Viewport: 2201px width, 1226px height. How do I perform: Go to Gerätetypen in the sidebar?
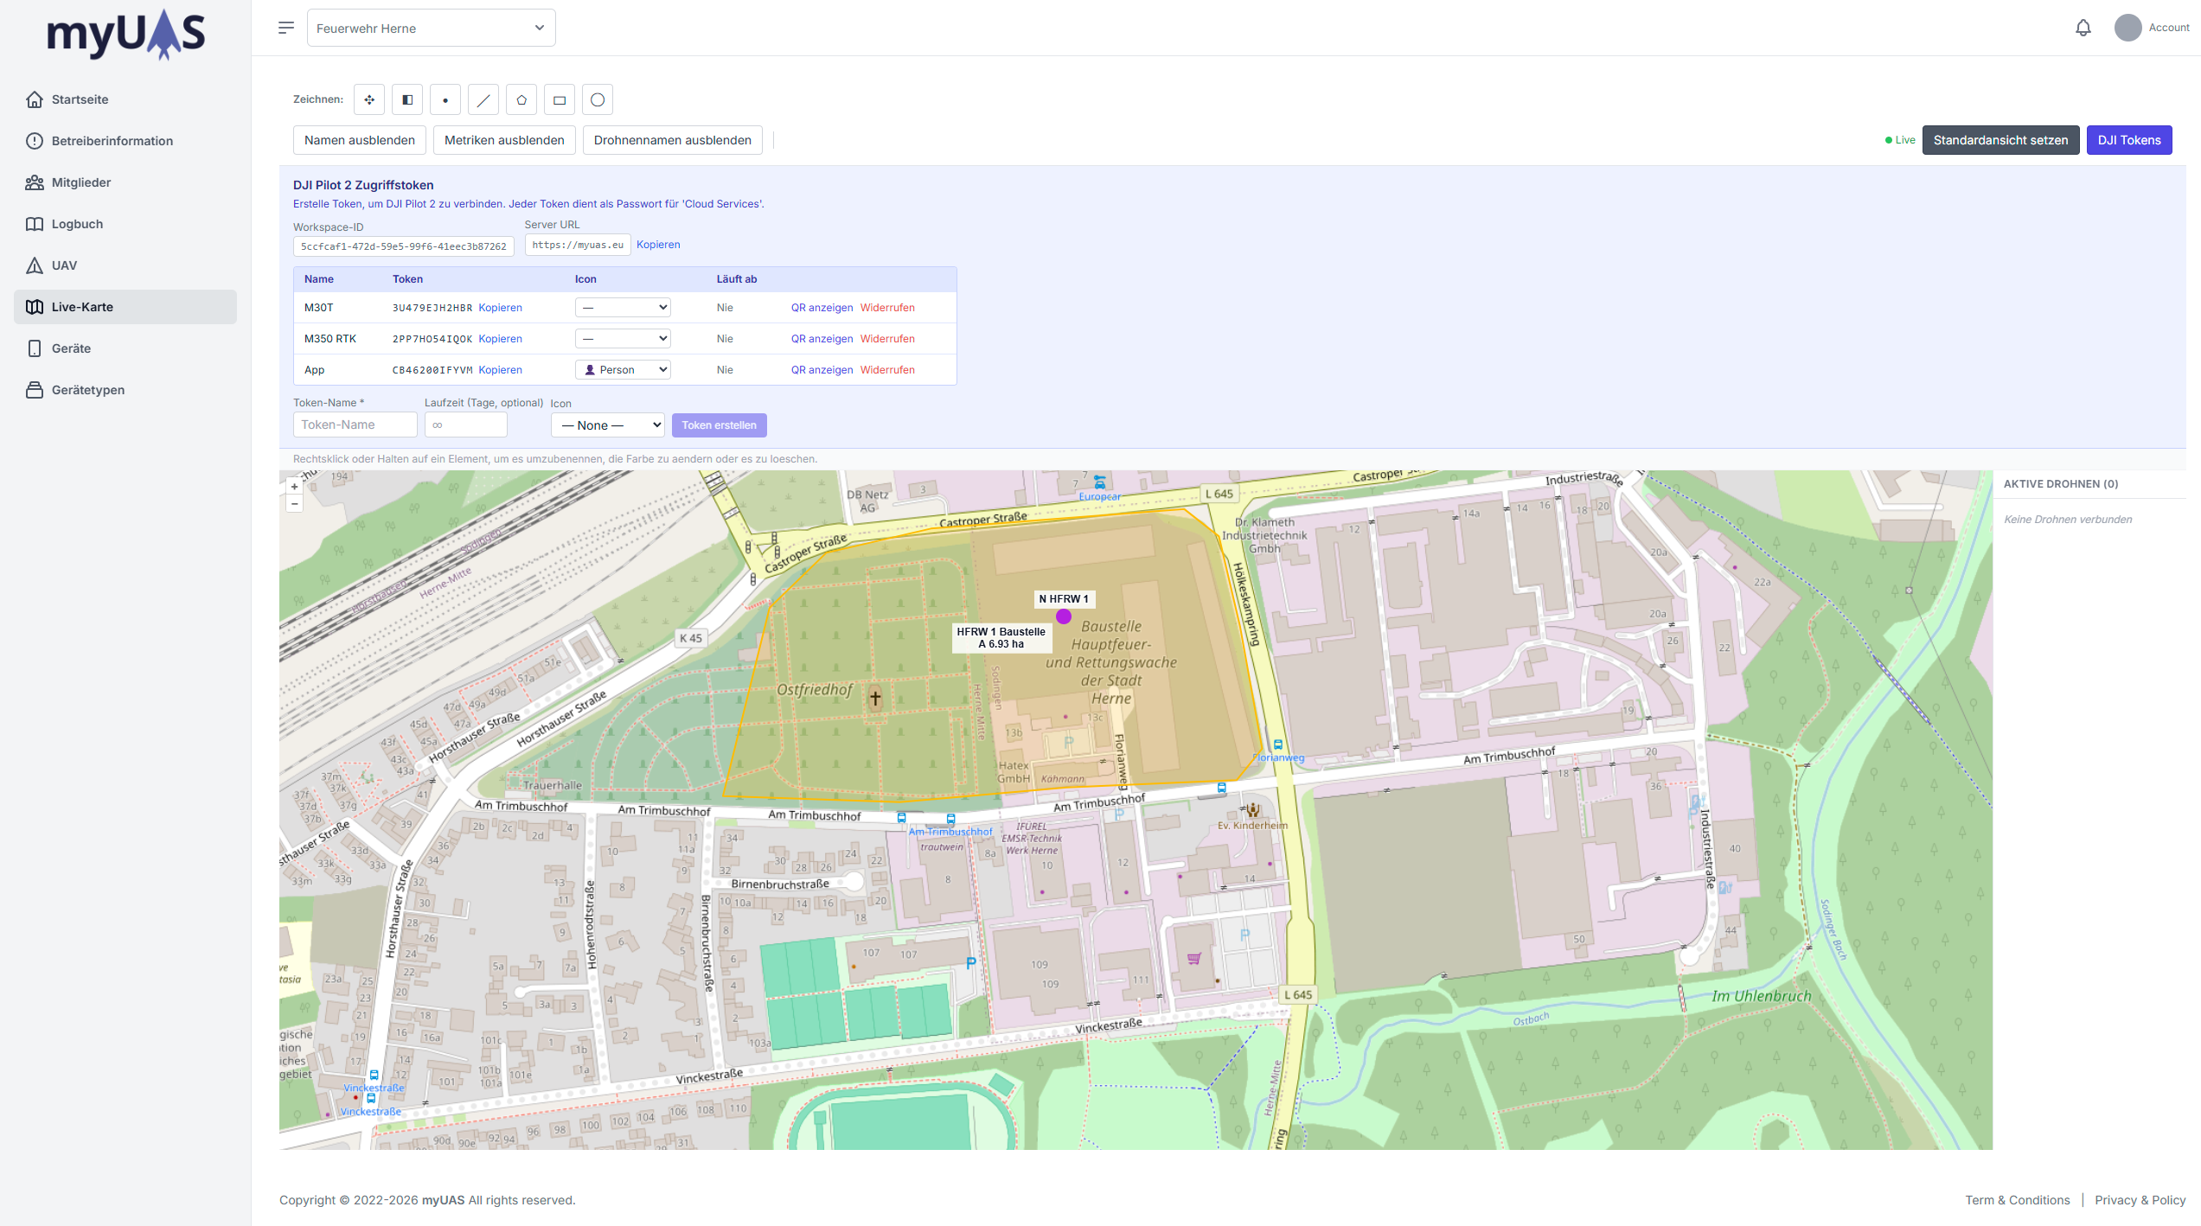click(x=87, y=390)
